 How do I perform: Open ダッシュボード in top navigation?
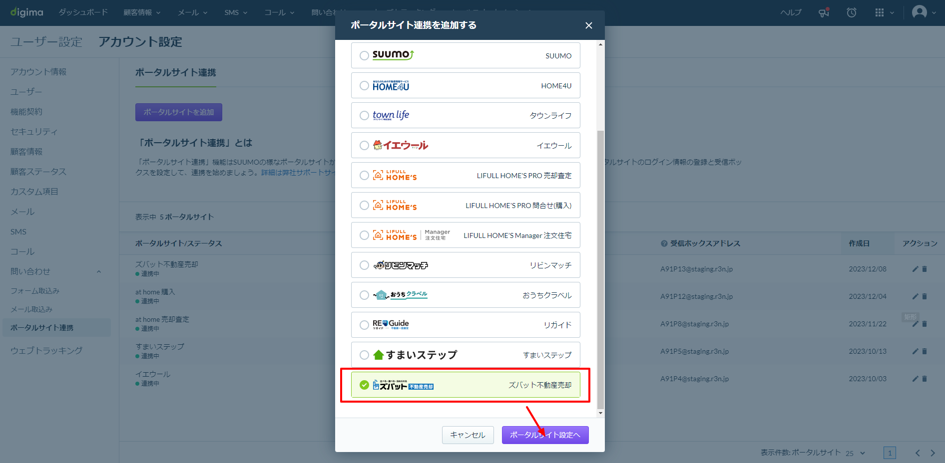click(x=83, y=12)
